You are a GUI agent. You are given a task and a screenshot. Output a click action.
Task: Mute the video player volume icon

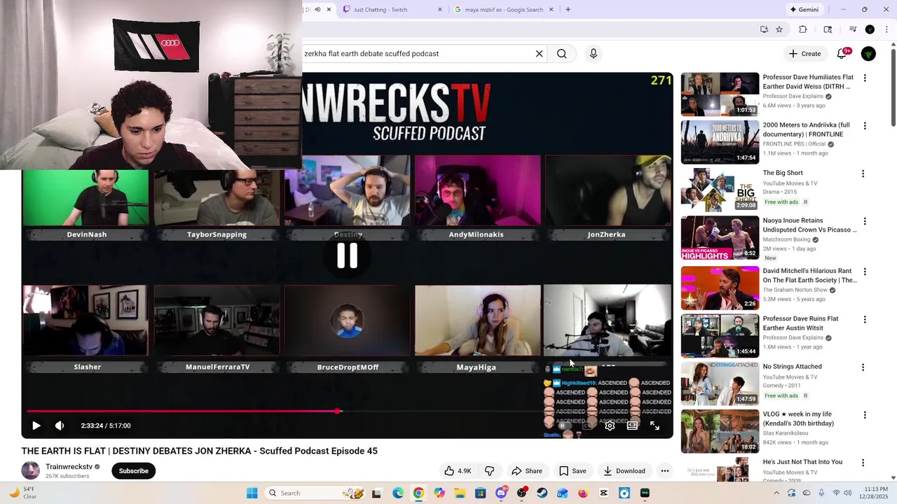(60, 426)
